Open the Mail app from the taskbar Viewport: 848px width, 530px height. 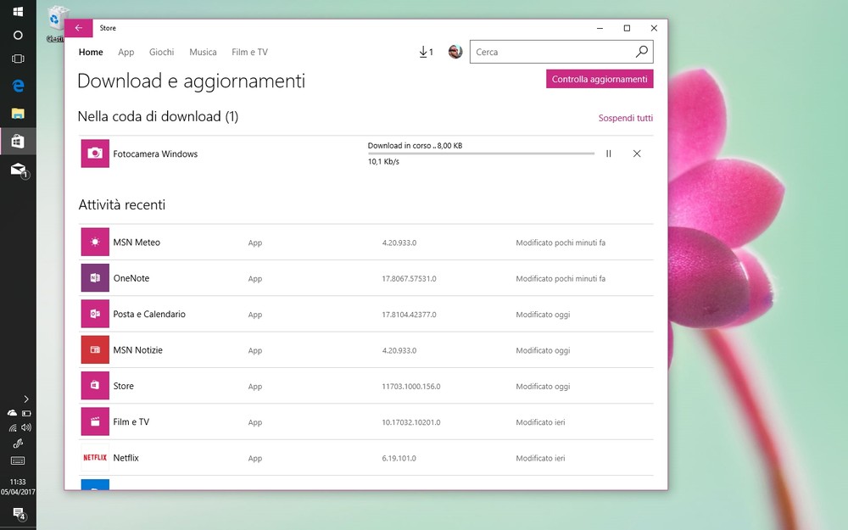coord(19,170)
